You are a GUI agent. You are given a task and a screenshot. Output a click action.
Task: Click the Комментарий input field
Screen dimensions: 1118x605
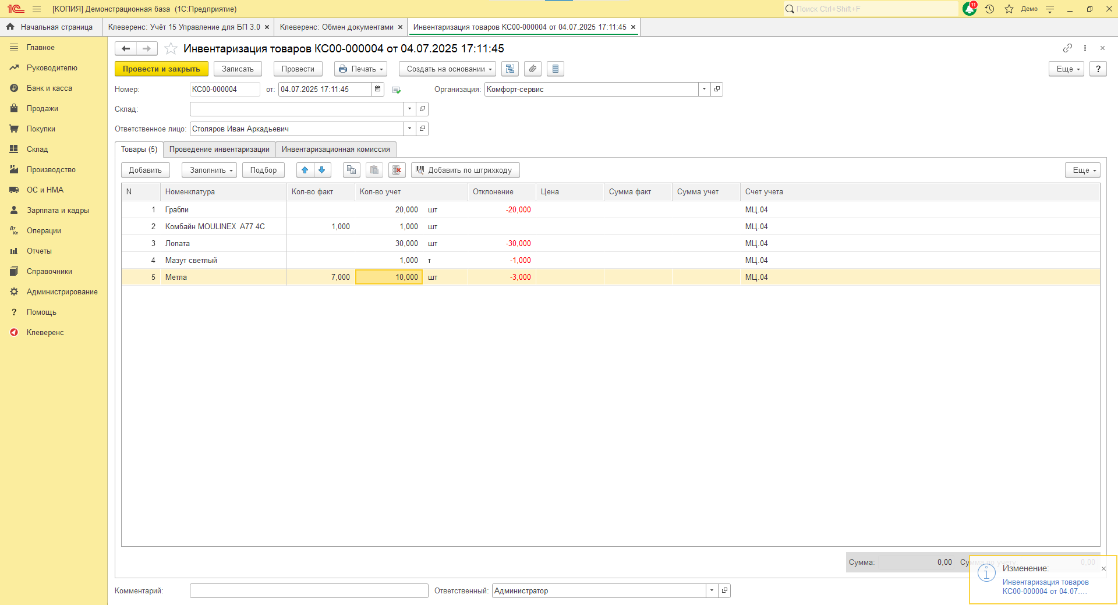pos(309,590)
